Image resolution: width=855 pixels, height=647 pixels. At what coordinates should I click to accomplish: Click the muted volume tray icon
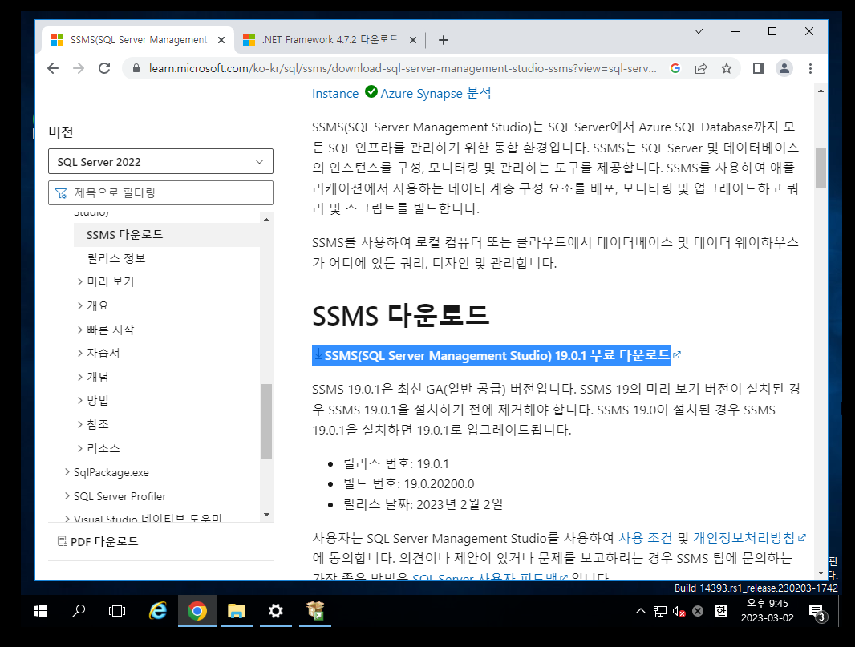[x=679, y=611]
